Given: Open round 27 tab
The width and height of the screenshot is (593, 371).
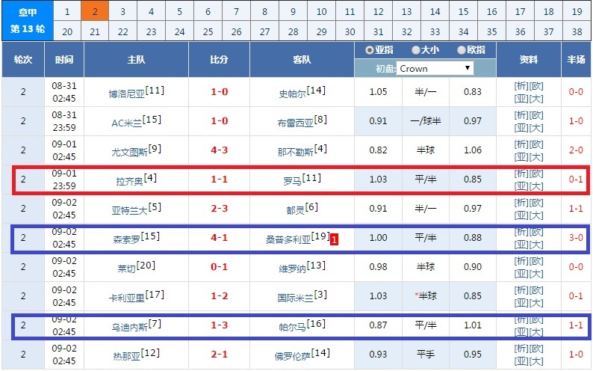Looking at the screenshot, I should [264, 31].
